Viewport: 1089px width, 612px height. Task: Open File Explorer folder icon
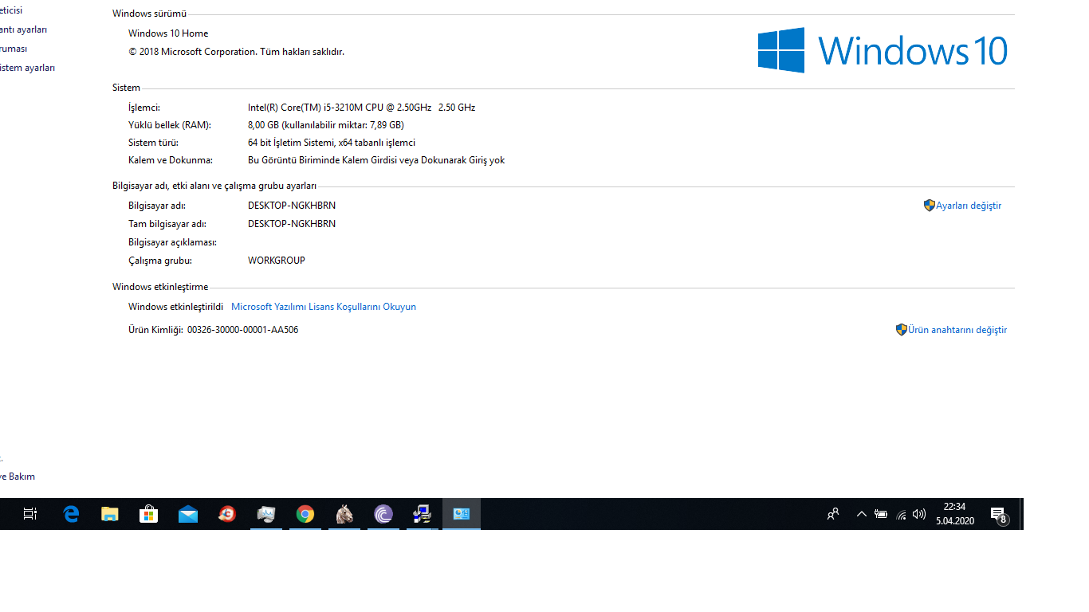click(x=110, y=514)
